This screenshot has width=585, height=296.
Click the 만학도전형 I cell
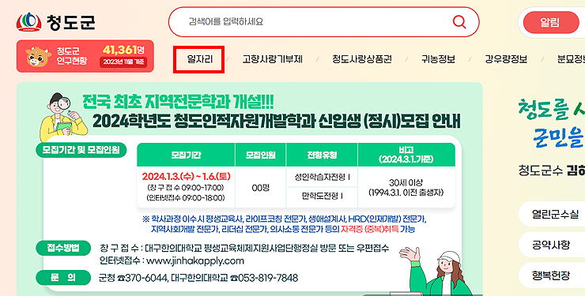(x=322, y=196)
